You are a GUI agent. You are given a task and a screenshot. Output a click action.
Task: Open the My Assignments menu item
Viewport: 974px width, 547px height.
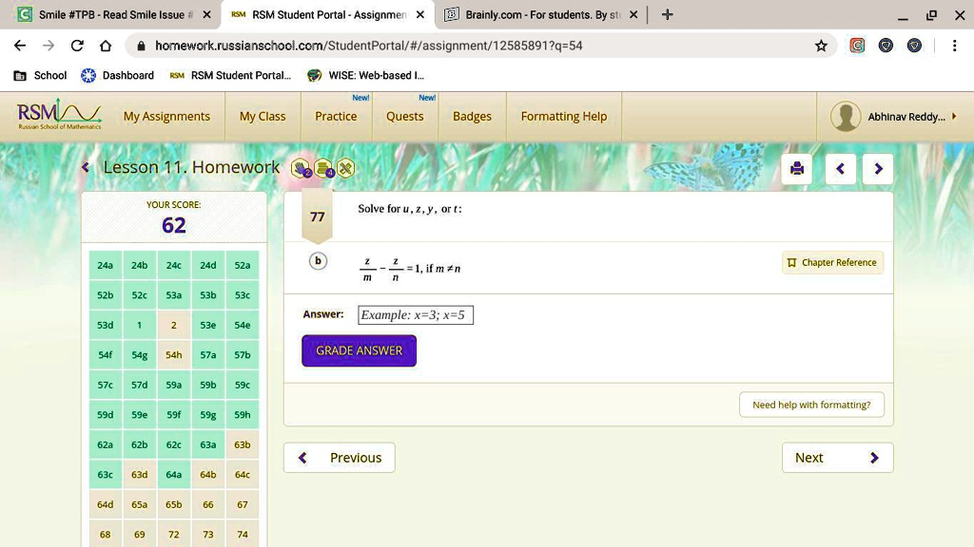[166, 117]
